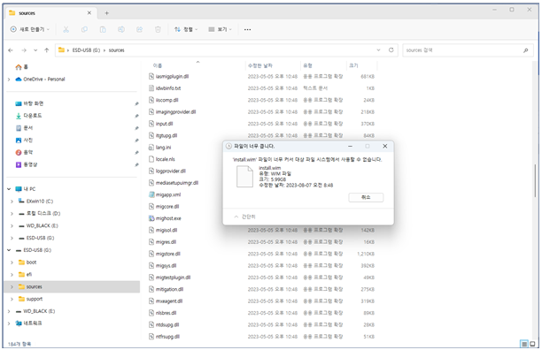Click the Paste clipboard icon
This screenshot has width=542, height=350.
[x=103, y=30]
